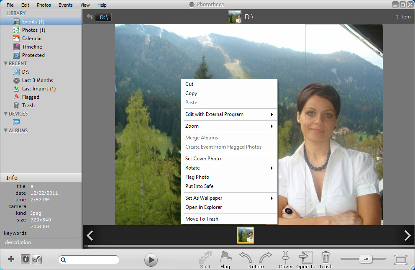Open the Events menu

tap(65, 5)
